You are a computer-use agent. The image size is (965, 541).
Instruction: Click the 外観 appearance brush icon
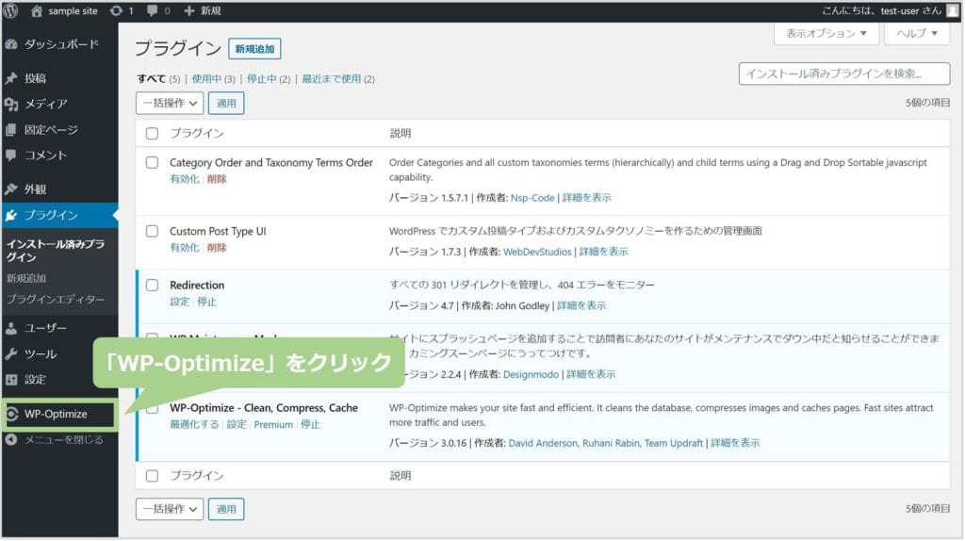click(11, 189)
